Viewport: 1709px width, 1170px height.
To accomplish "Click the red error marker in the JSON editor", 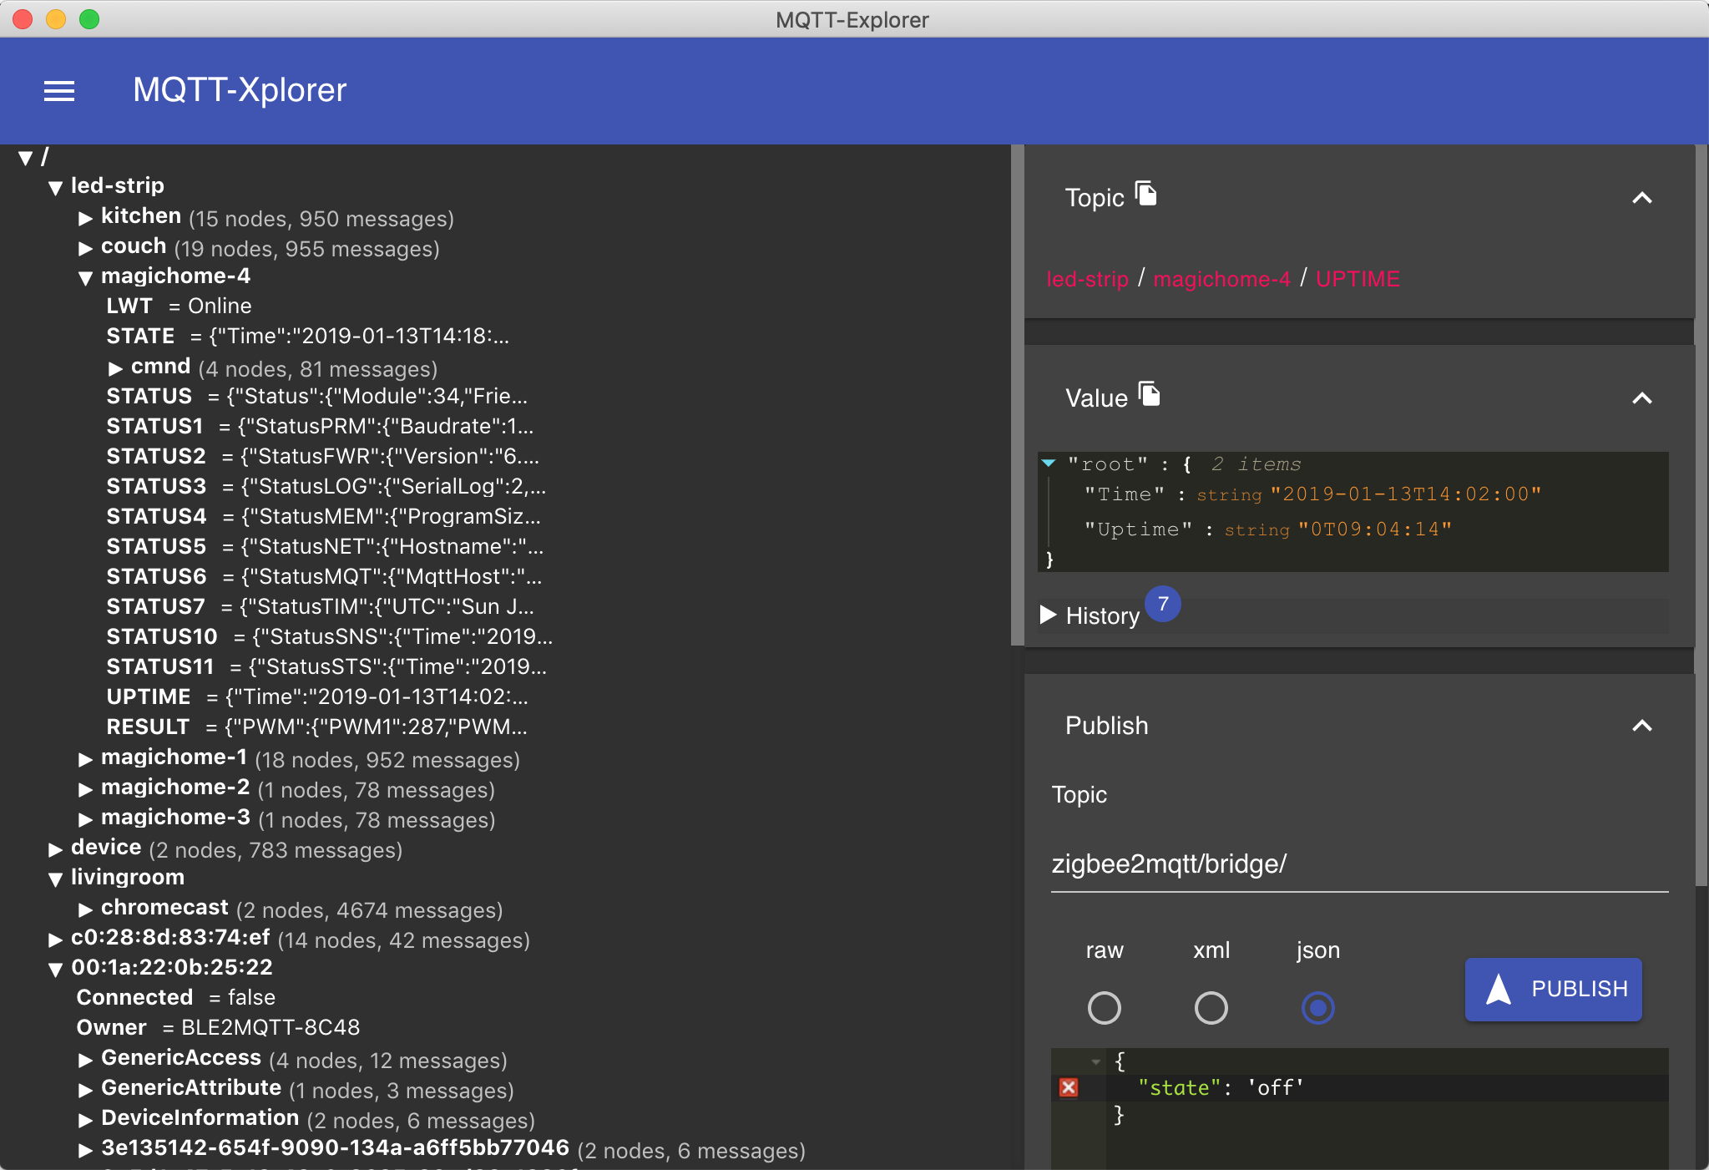I will click(1069, 1087).
